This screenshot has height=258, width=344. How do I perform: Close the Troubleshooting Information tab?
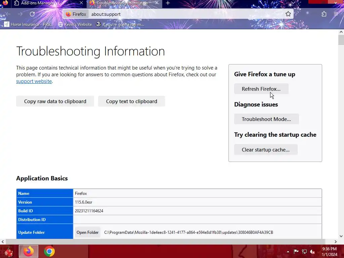[157, 3]
